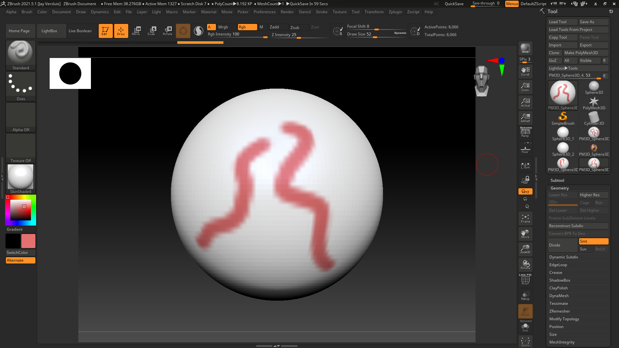Toggle Rgb color painting mode

tap(246, 26)
